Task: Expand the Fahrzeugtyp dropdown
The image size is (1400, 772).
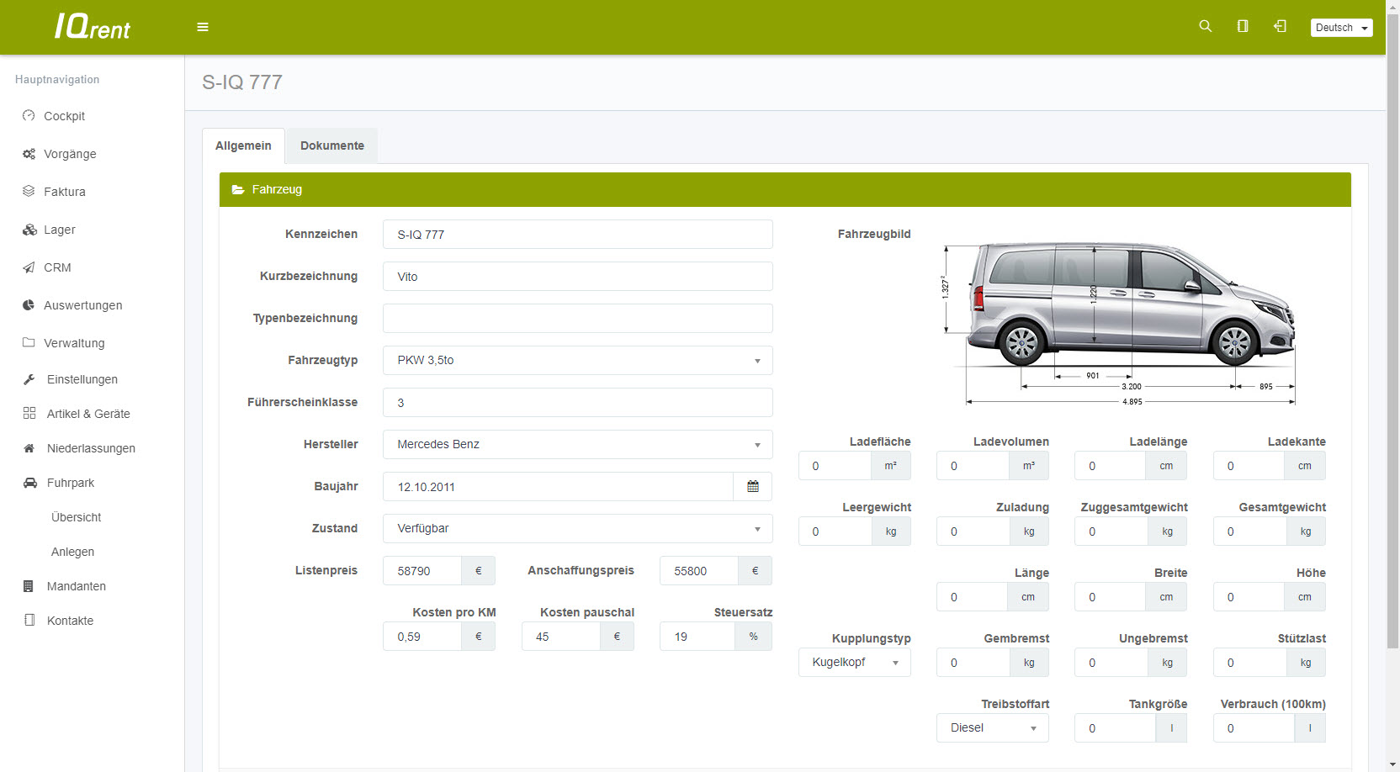Action: click(x=577, y=361)
